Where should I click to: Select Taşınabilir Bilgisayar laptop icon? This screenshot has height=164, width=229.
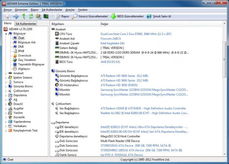(x=15, y=64)
